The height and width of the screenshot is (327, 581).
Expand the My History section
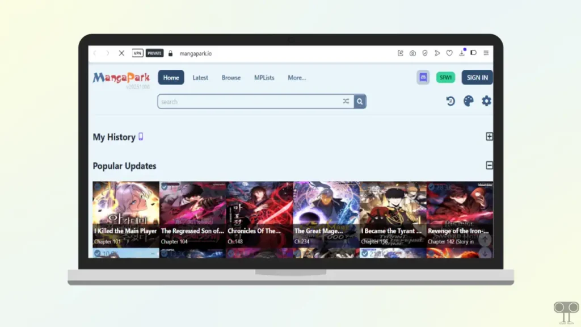489,137
